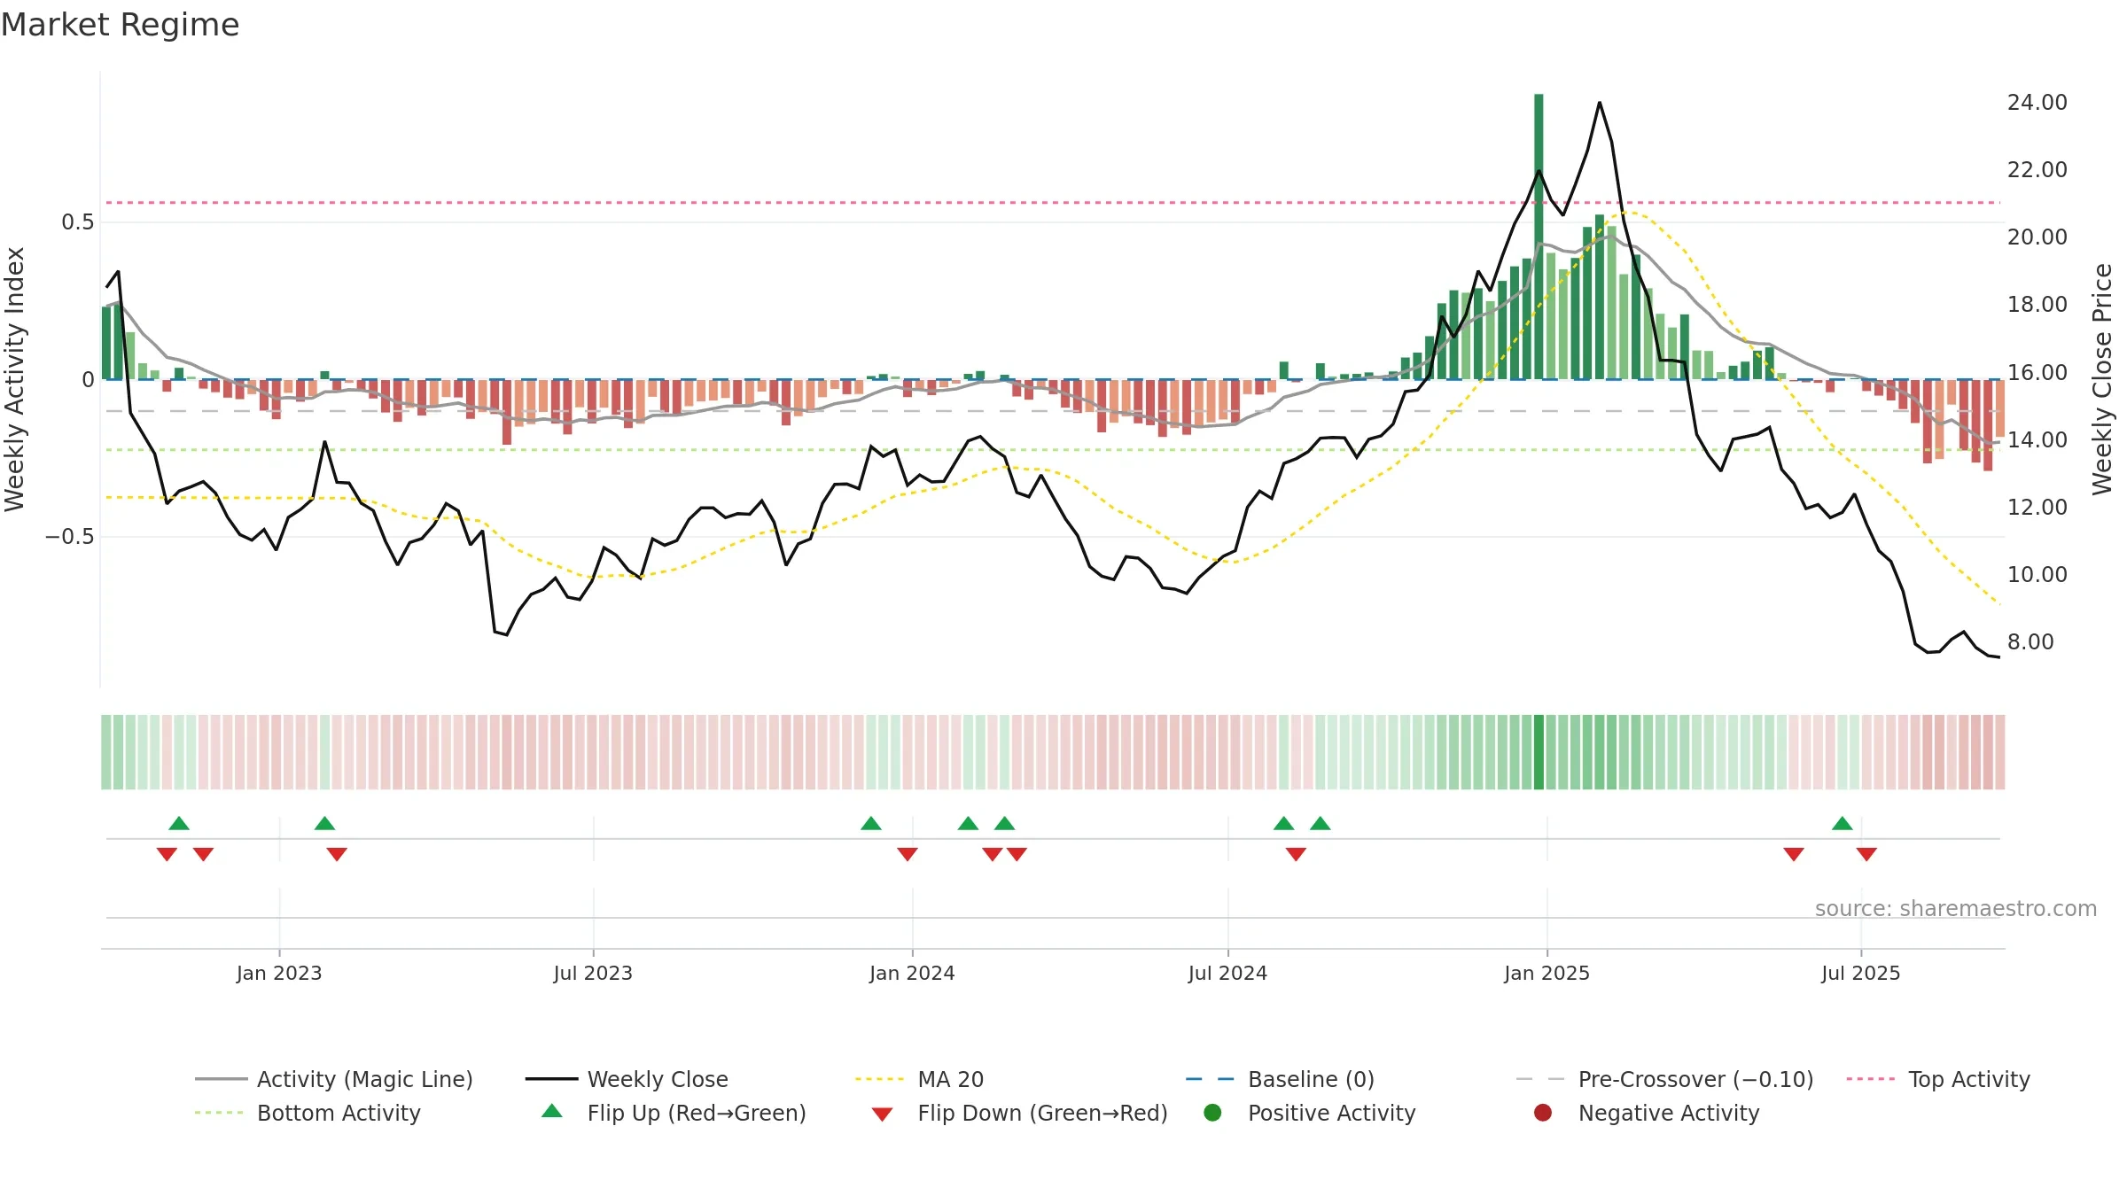2127x1196 pixels.
Task: Click the 10.00 price axis label
Action: point(2037,574)
